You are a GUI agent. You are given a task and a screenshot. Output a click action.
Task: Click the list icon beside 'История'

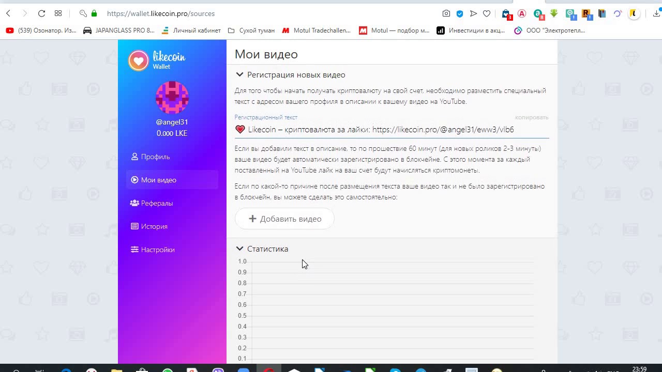(x=134, y=226)
